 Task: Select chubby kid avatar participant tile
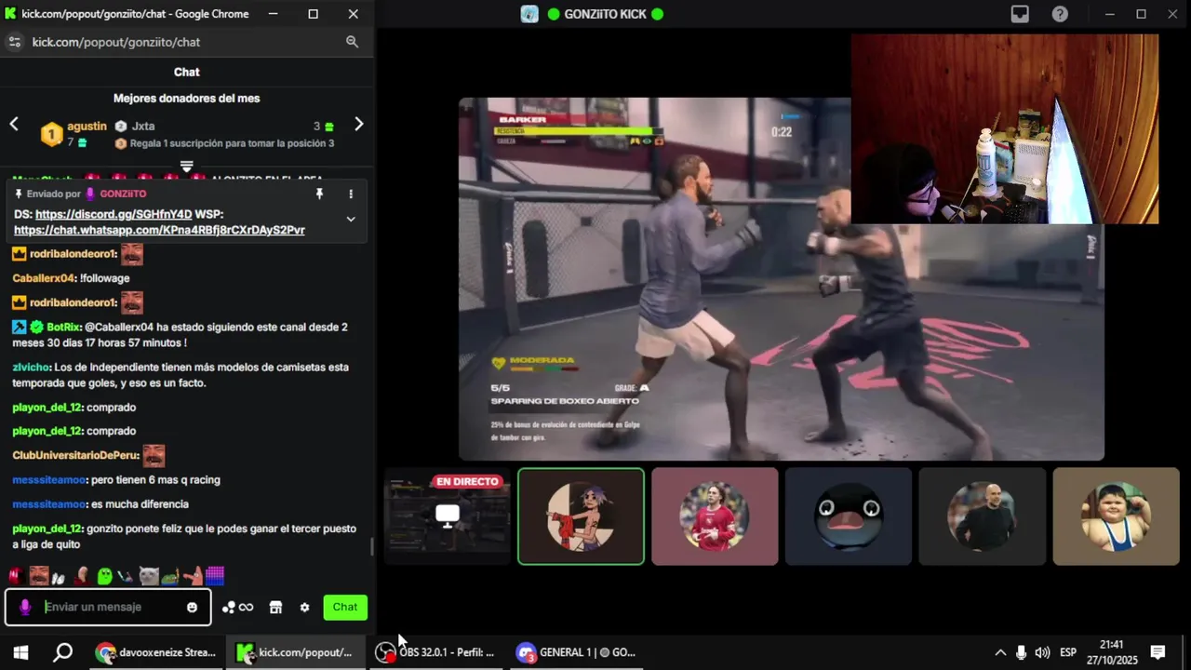click(1116, 516)
